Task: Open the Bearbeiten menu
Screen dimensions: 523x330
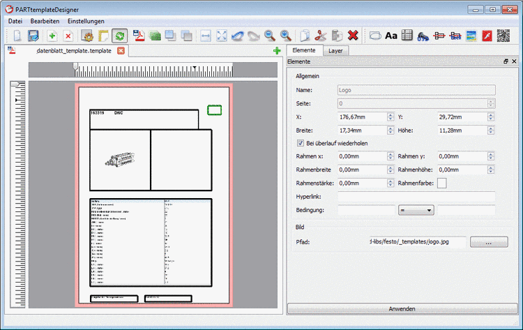Action: (45, 21)
